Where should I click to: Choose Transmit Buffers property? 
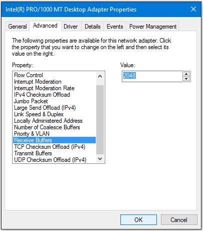point(54,153)
